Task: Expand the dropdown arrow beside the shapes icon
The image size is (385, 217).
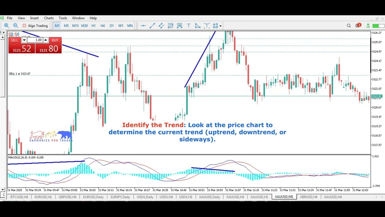Action: pyautogui.click(x=220, y=26)
